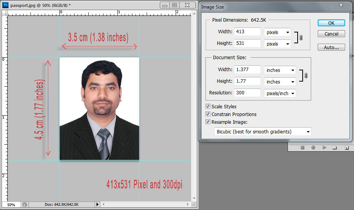Open document Width inches dropdown
This screenshot has width=354, height=210.
coord(280,70)
